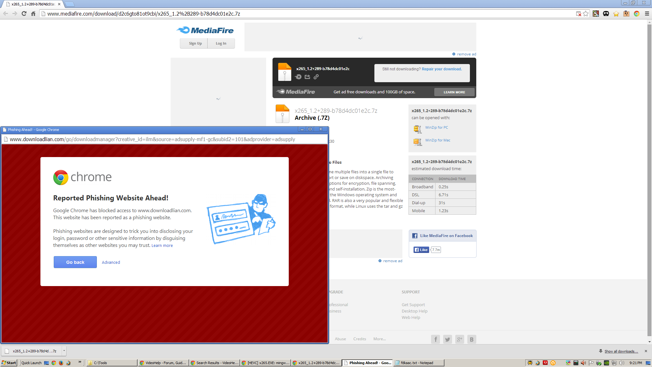Click the Windows Start button
The height and width of the screenshot is (367, 652).
9,363
